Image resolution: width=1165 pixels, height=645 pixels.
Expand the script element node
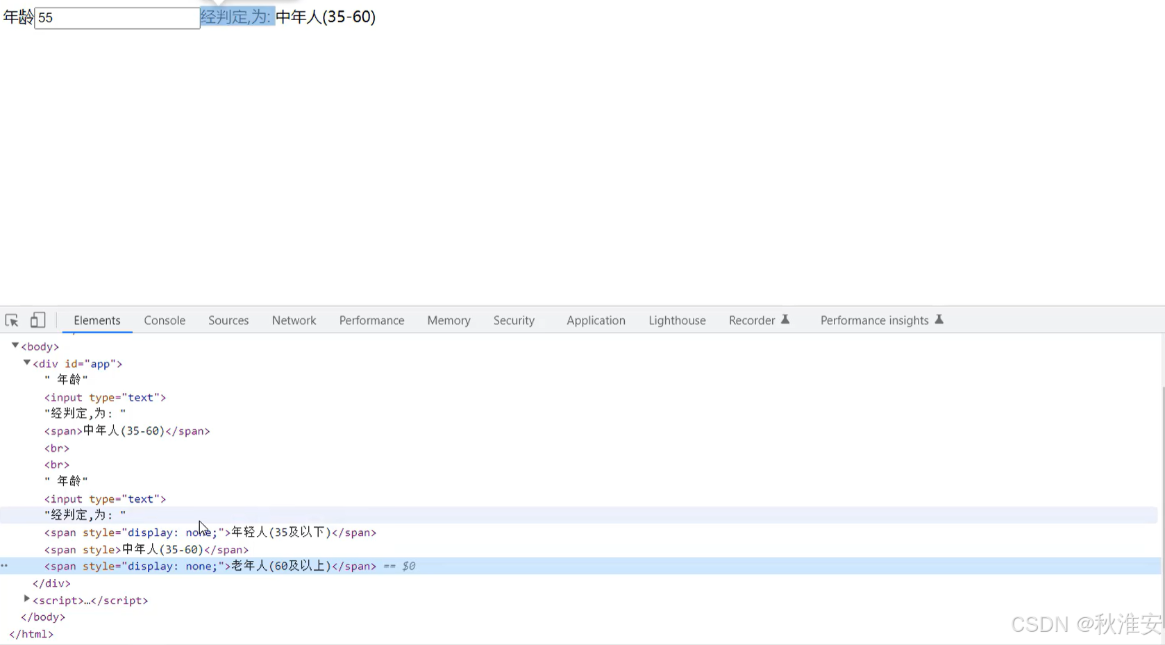(26, 599)
